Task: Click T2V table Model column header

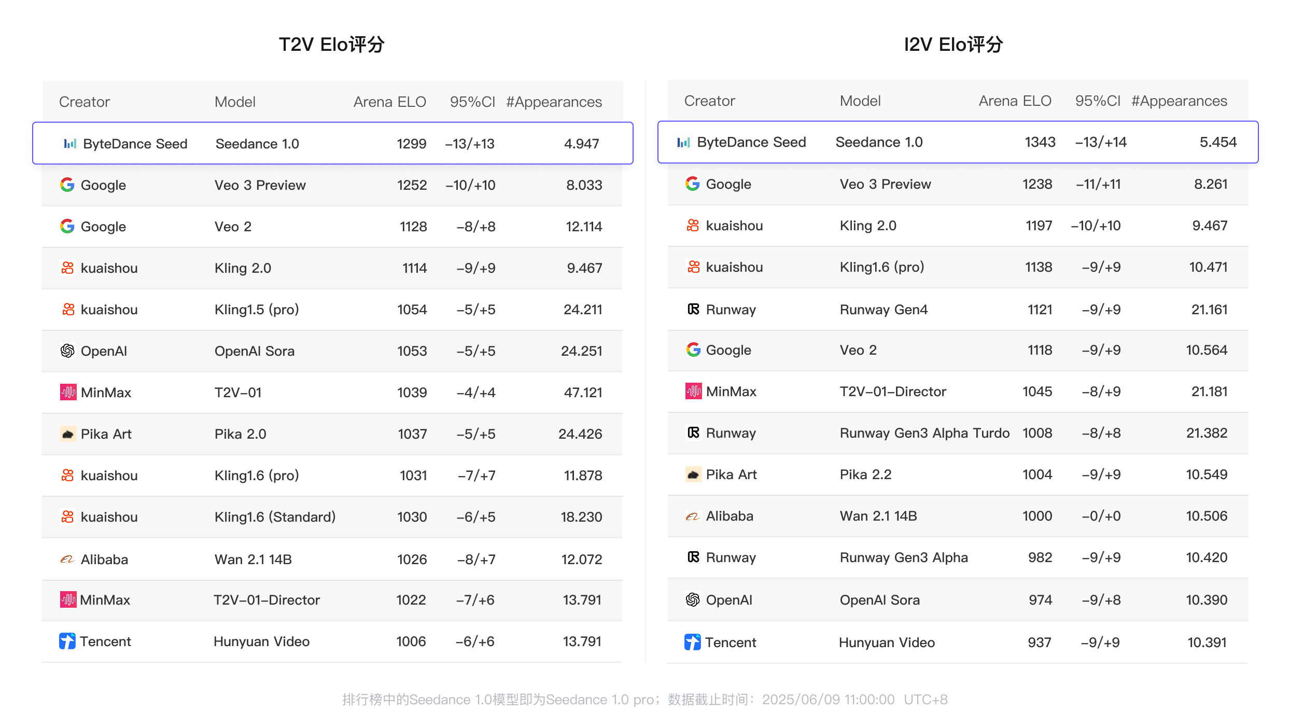Action: coord(235,102)
